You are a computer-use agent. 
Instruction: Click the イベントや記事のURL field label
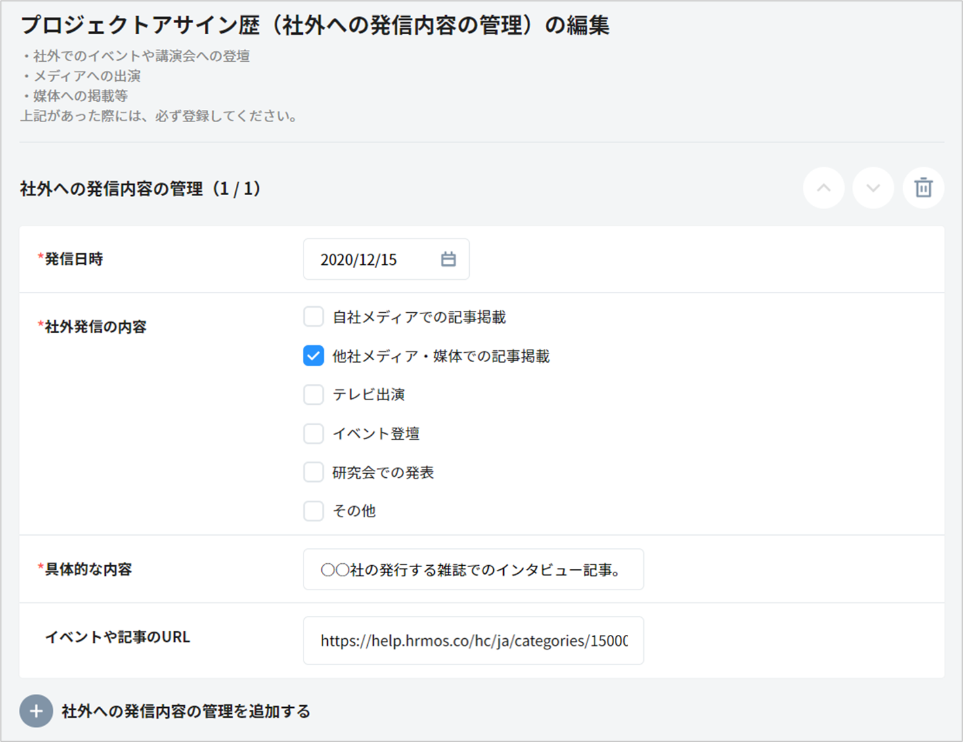point(117,637)
